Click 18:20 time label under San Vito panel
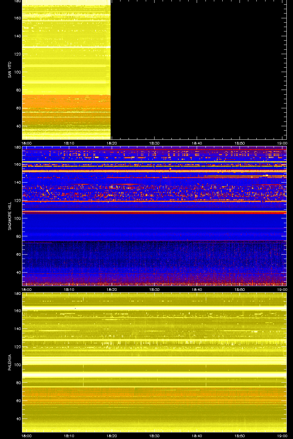The height and width of the screenshot is (439, 293). tap(112, 143)
